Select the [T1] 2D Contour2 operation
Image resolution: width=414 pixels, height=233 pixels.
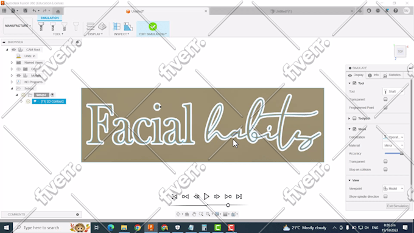(49, 102)
